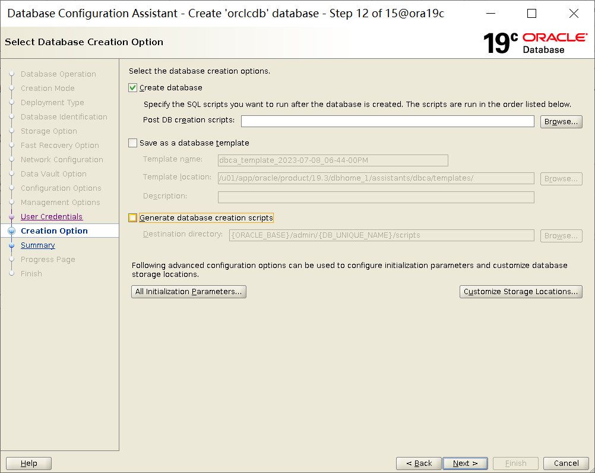Click the Oracle 19c Database logo

tap(535, 43)
